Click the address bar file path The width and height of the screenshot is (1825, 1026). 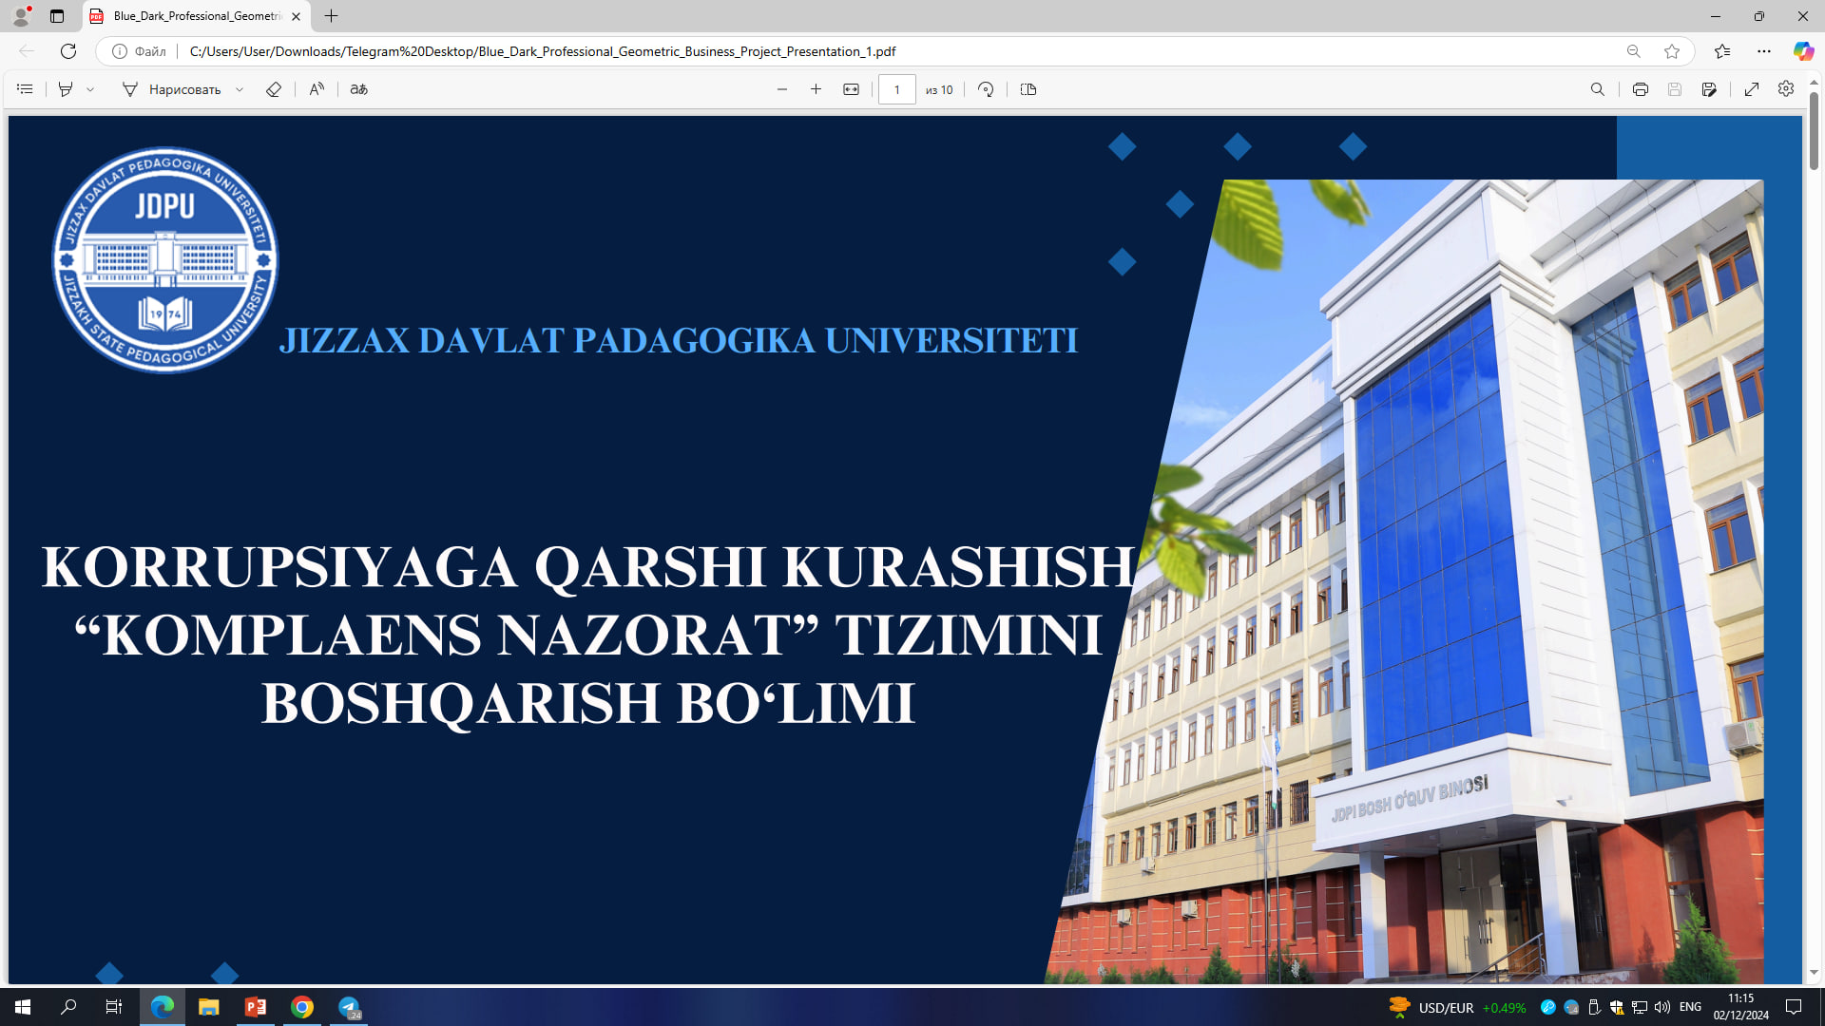[543, 51]
